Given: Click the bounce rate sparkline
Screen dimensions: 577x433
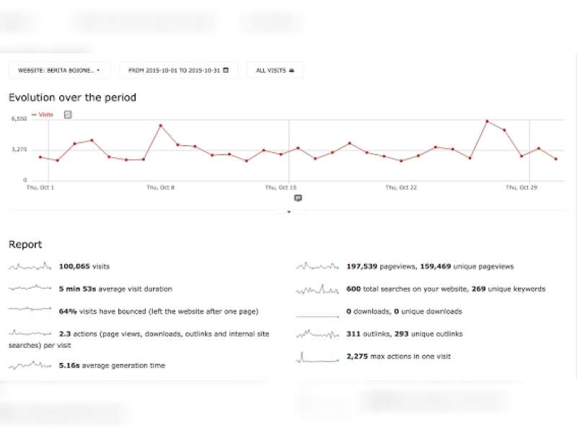Looking at the screenshot, I should click(x=30, y=311).
